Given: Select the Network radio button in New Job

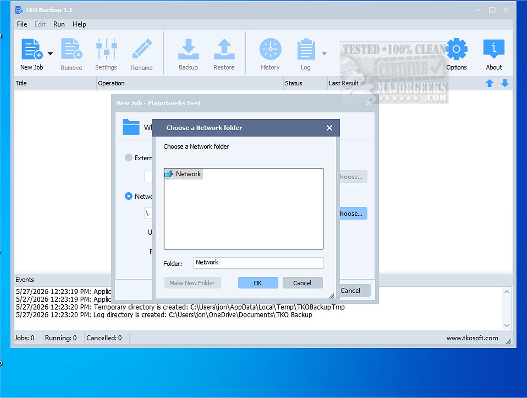Looking at the screenshot, I should coord(129,196).
